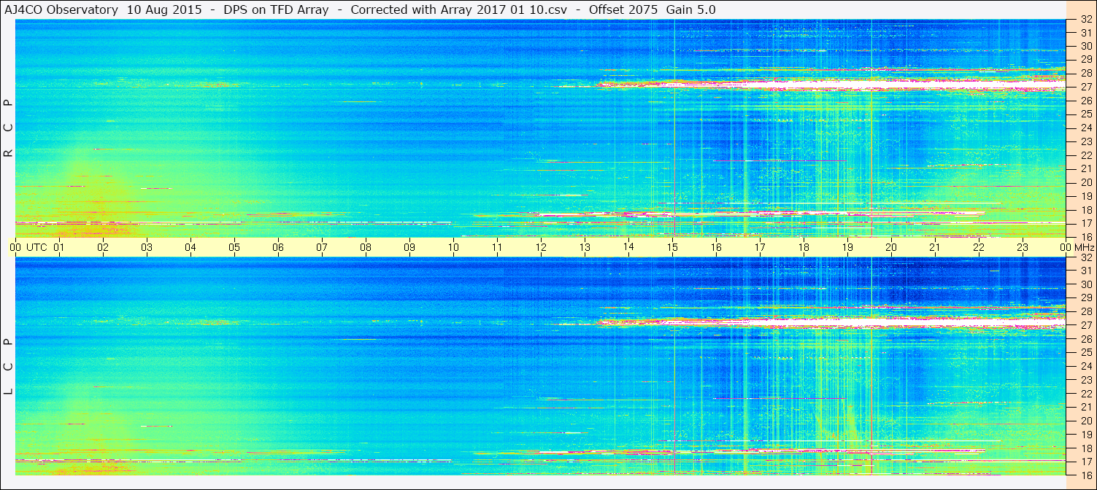The image size is (1097, 490).
Task: Select the 19 hour marker on time axis
Action: tap(847, 247)
